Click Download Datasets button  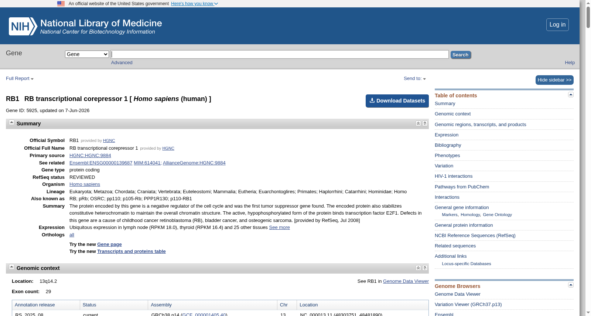[397, 101]
